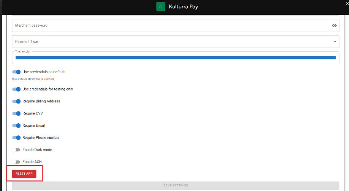
Task: Focus the Merchant password field
Action: click(x=175, y=25)
